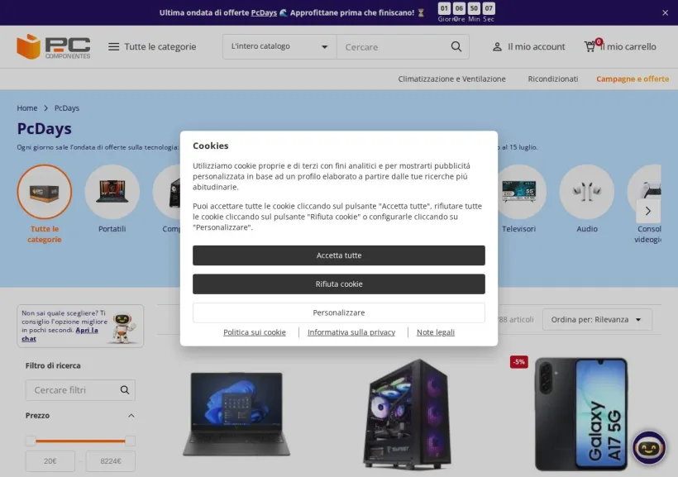Click the user account icon

pos(497,46)
